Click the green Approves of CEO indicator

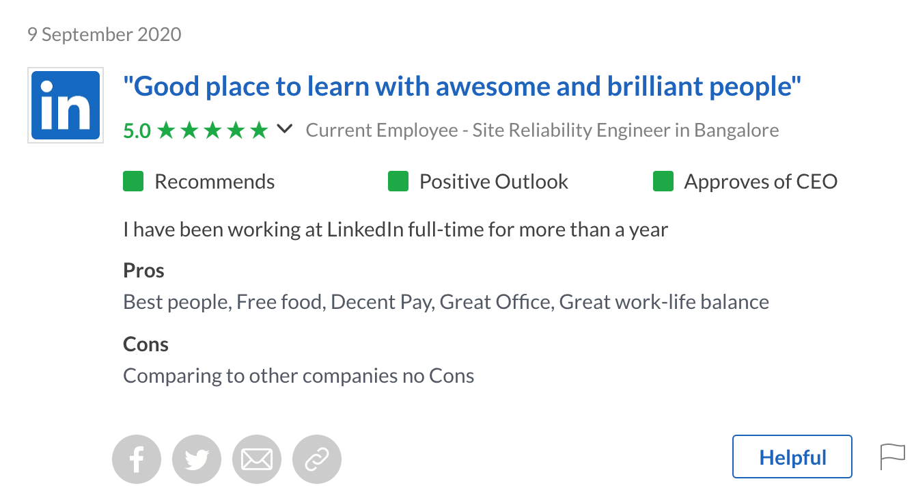click(x=663, y=181)
